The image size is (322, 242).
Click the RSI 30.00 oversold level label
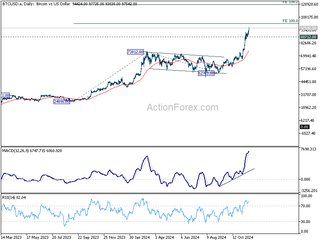pyautogui.click(x=305, y=221)
